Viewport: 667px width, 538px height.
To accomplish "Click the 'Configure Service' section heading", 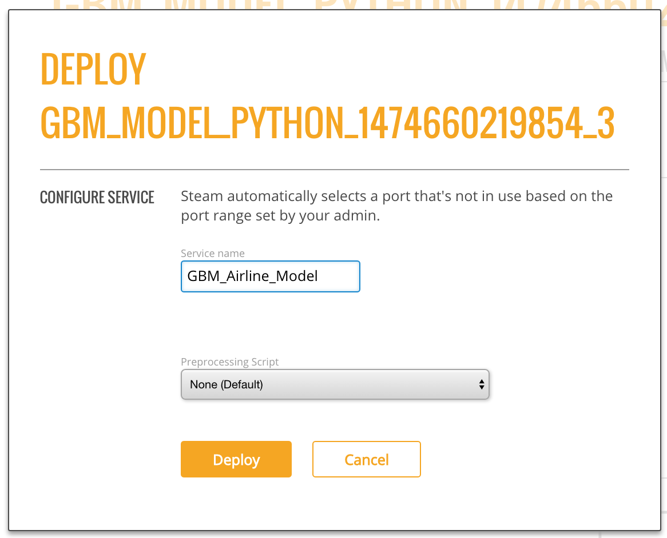I will [x=97, y=198].
